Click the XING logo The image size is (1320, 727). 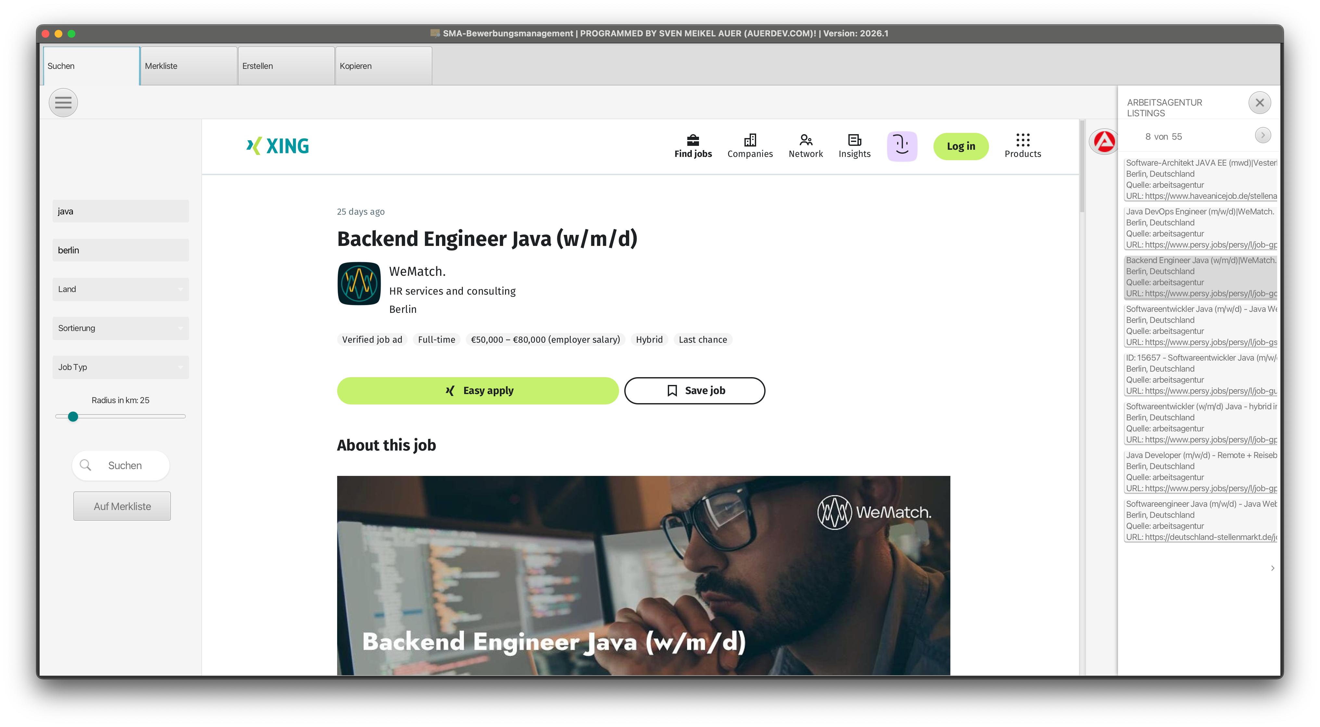[x=277, y=146]
